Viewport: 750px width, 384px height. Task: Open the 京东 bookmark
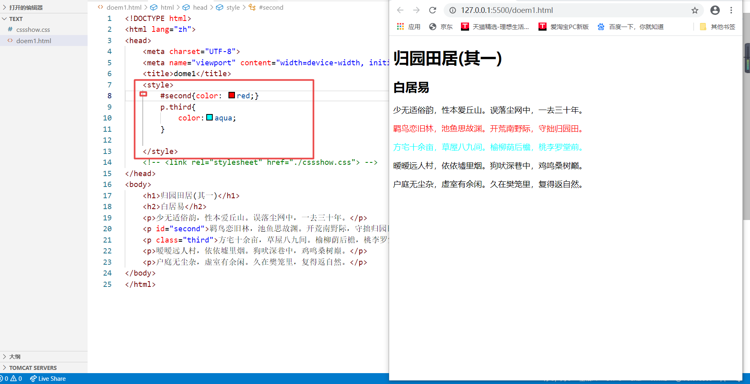click(441, 27)
